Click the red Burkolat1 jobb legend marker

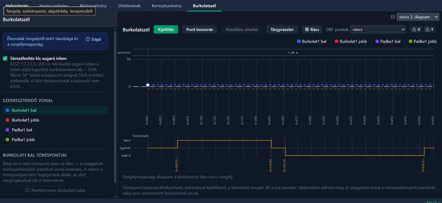click(x=337, y=42)
